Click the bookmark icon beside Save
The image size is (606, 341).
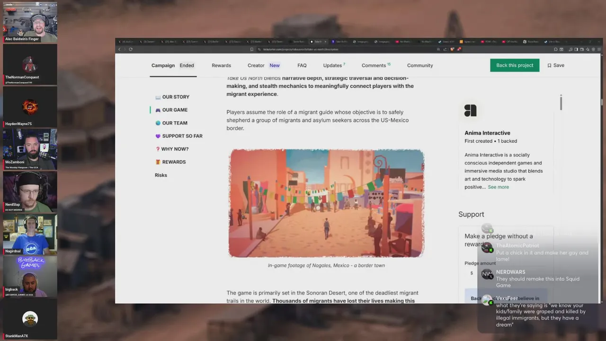click(549, 65)
